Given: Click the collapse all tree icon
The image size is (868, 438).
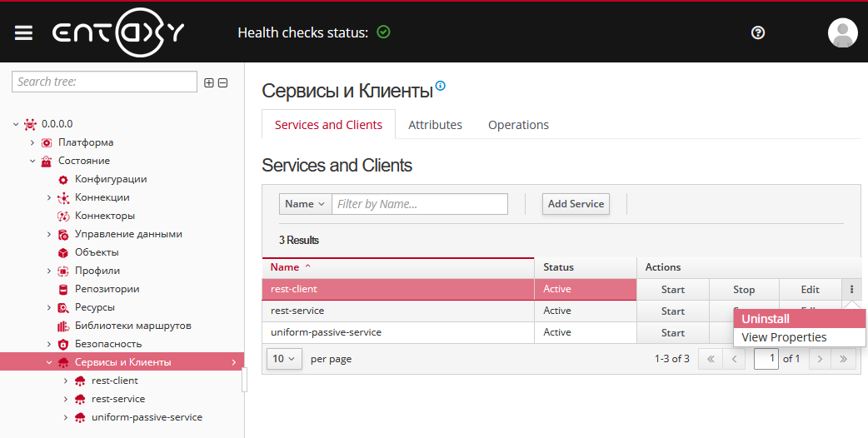Looking at the screenshot, I should tap(223, 82).
